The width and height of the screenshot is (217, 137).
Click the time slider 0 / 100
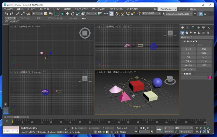point(17,117)
